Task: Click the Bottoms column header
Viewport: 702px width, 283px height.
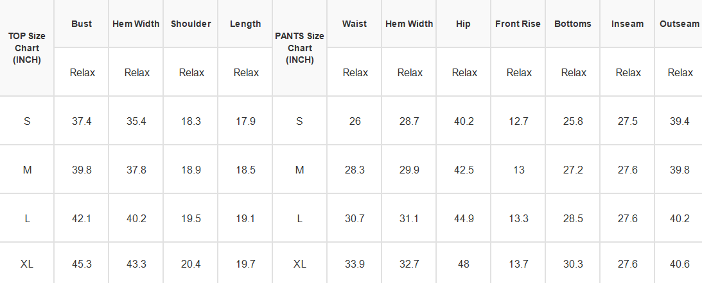Action: 573,24
